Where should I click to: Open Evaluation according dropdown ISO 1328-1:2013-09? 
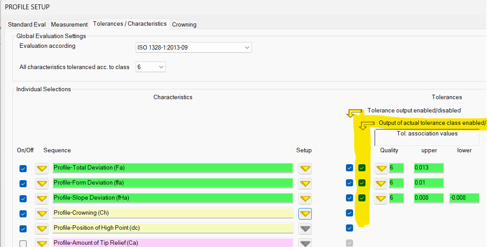pos(193,47)
